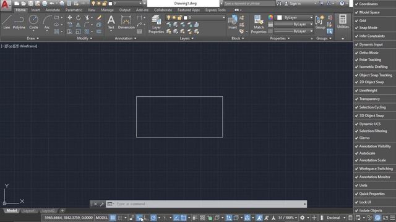Click the customization menu icon in status bar

[392, 218]
